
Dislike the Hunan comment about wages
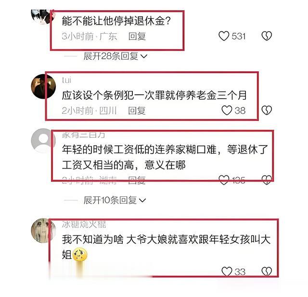[267, 180]
